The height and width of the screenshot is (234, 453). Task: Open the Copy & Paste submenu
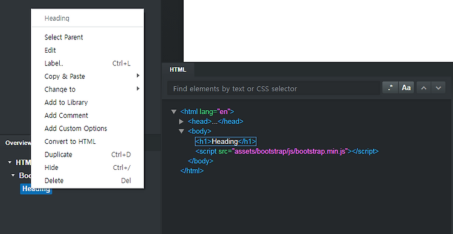tap(87, 76)
